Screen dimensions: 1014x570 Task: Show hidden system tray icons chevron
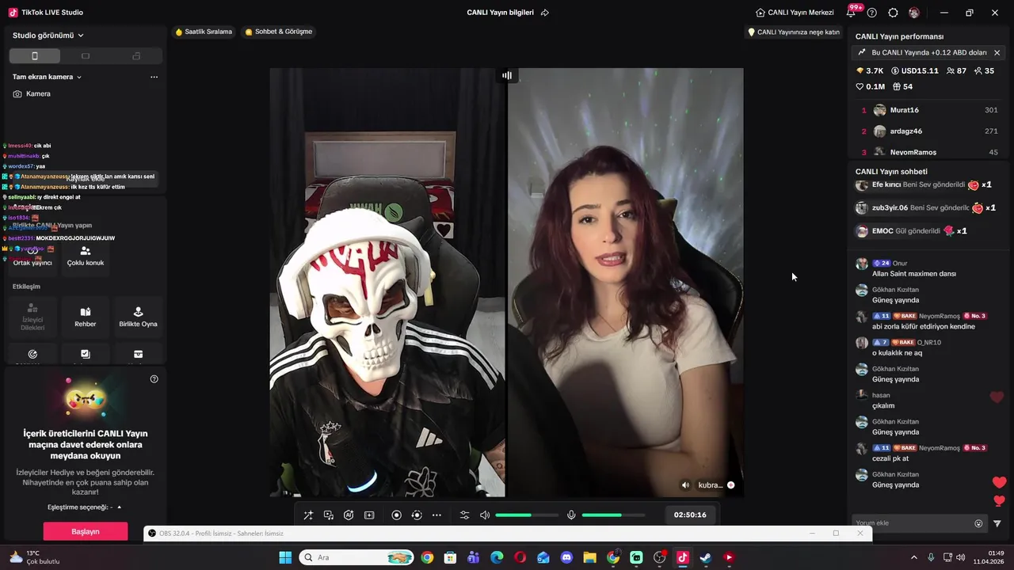click(x=913, y=557)
